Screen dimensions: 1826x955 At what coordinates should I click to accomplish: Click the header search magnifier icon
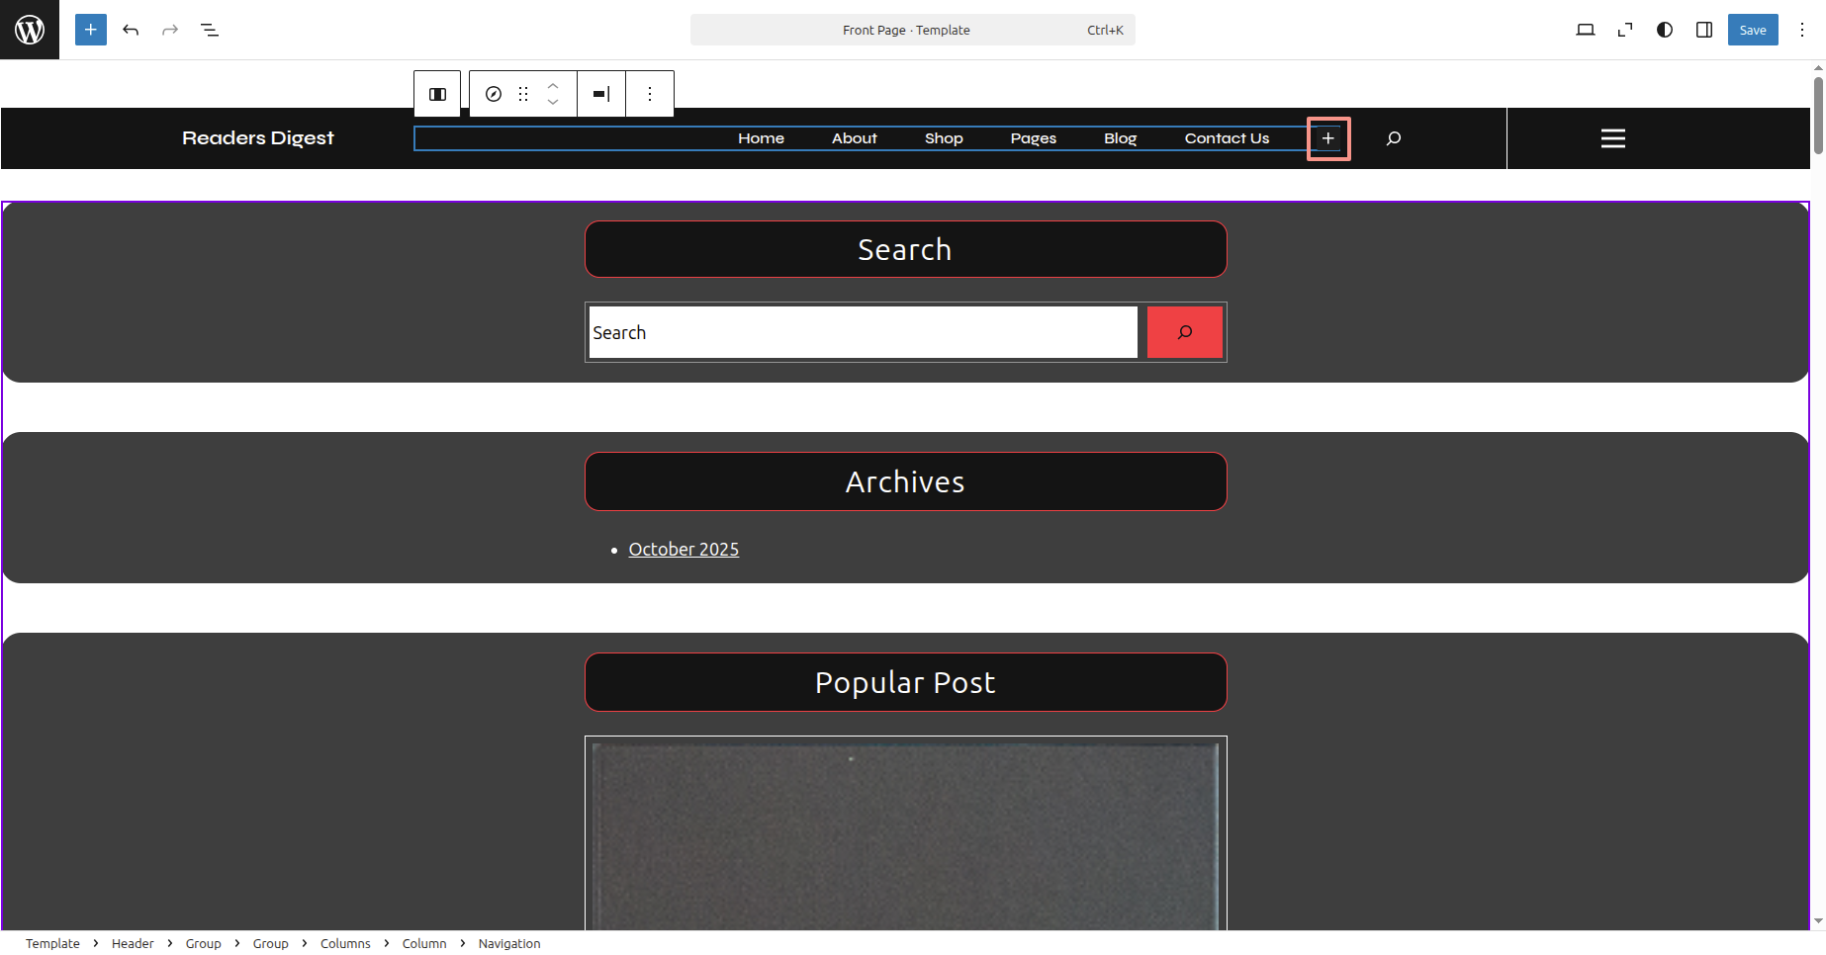point(1394,138)
